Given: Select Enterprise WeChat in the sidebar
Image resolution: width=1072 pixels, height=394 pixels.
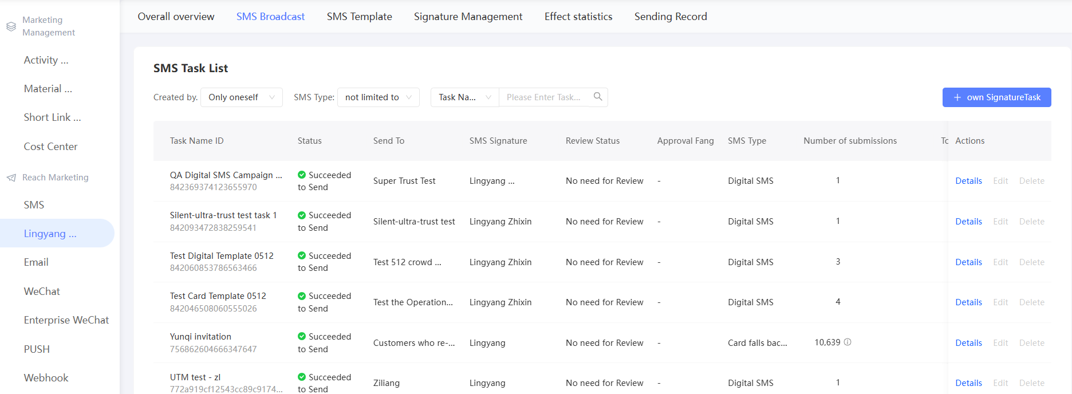Looking at the screenshot, I should [66, 320].
